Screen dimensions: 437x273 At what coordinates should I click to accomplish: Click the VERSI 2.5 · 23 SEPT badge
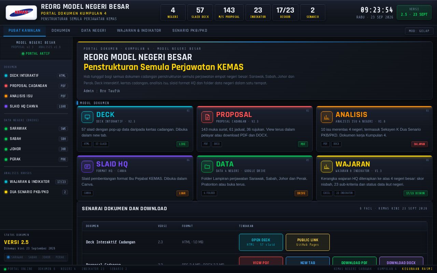[x=414, y=13]
